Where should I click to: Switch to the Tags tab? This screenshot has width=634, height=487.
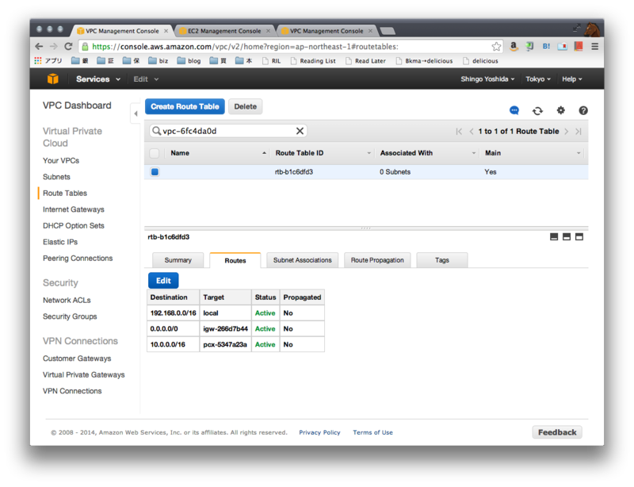pos(442,260)
